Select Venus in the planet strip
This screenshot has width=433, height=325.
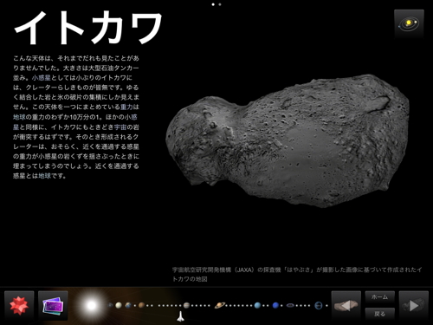pyautogui.click(x=119, y=305)
